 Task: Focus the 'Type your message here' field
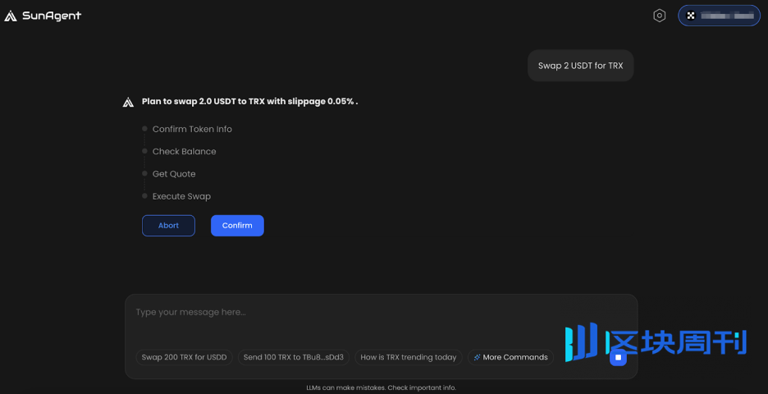pyautogui.click(x=361, y=313)
